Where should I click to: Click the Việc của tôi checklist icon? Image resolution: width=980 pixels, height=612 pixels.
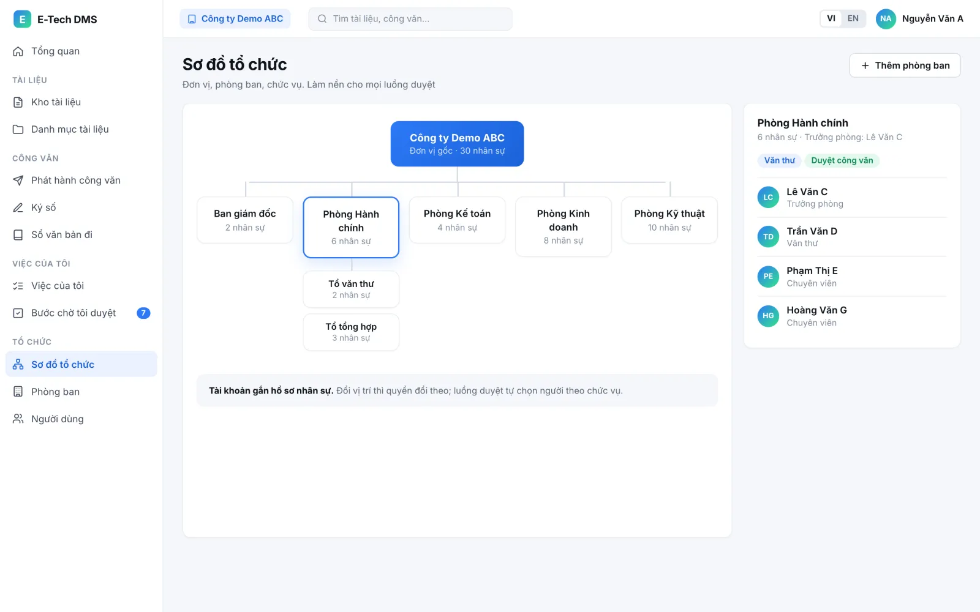18,286
